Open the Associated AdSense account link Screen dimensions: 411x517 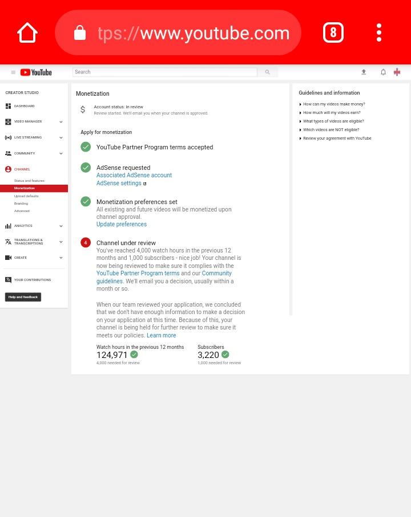134,175
